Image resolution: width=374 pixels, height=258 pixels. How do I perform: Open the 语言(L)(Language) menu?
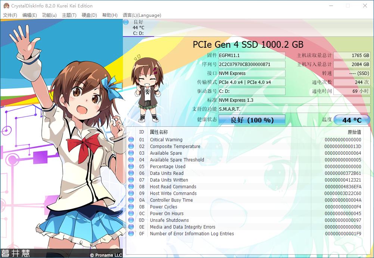coord(142,15)
